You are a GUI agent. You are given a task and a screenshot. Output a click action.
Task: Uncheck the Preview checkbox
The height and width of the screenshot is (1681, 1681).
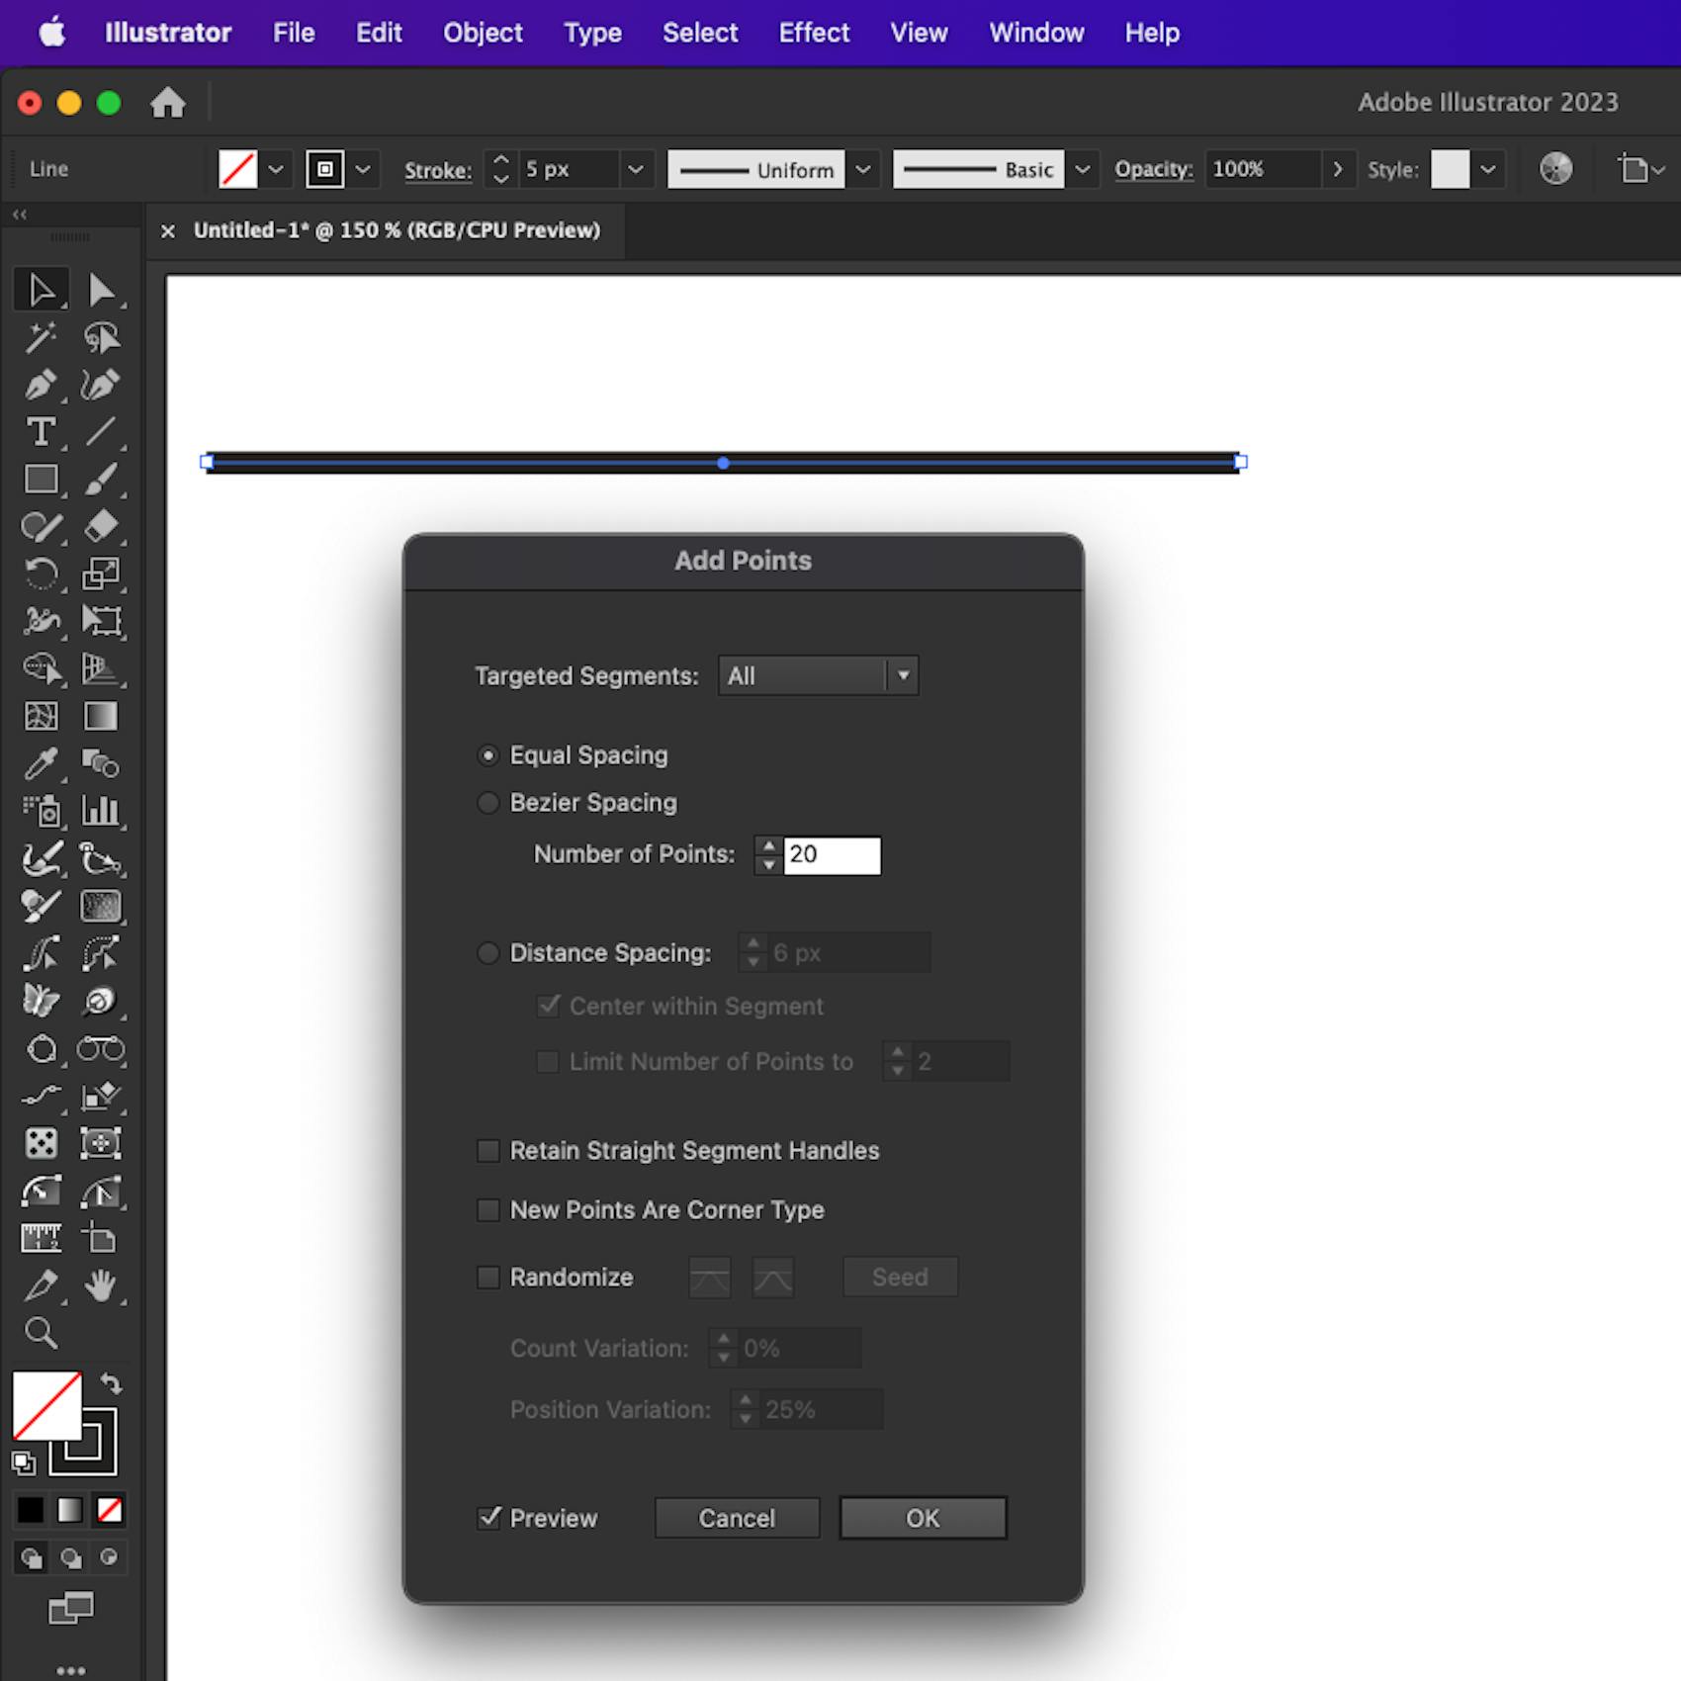488,1518
